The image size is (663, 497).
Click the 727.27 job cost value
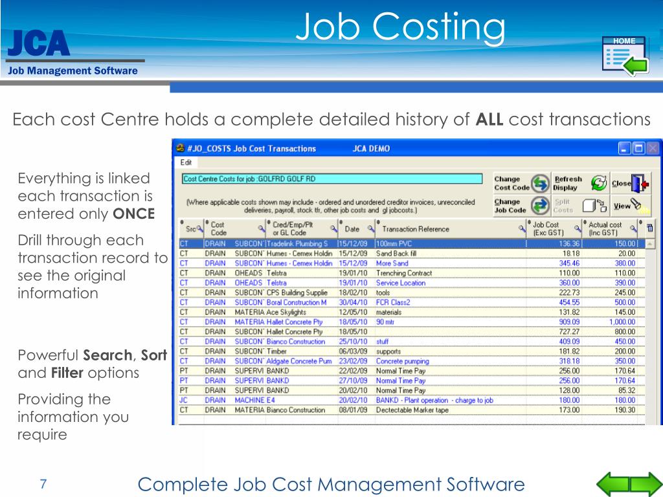coord(569,332)
